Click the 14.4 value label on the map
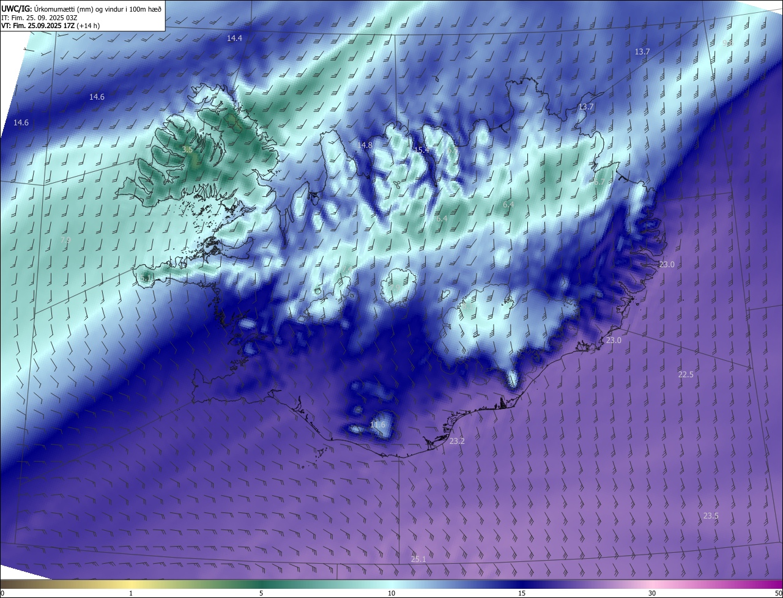The height and width of the screenshot is (598, 783). click(235, 38)
